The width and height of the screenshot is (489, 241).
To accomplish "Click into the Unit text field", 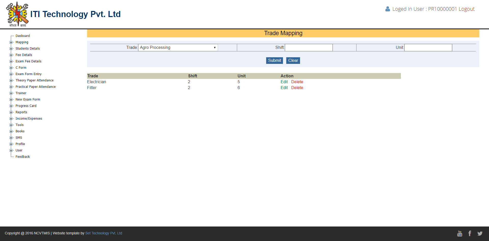I will (428, 48).
